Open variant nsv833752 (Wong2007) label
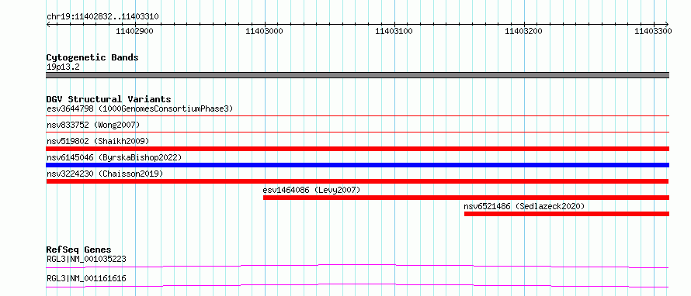The width and height of the screenshot is (691, 296). pyautogui.click(x=93, y=126)
